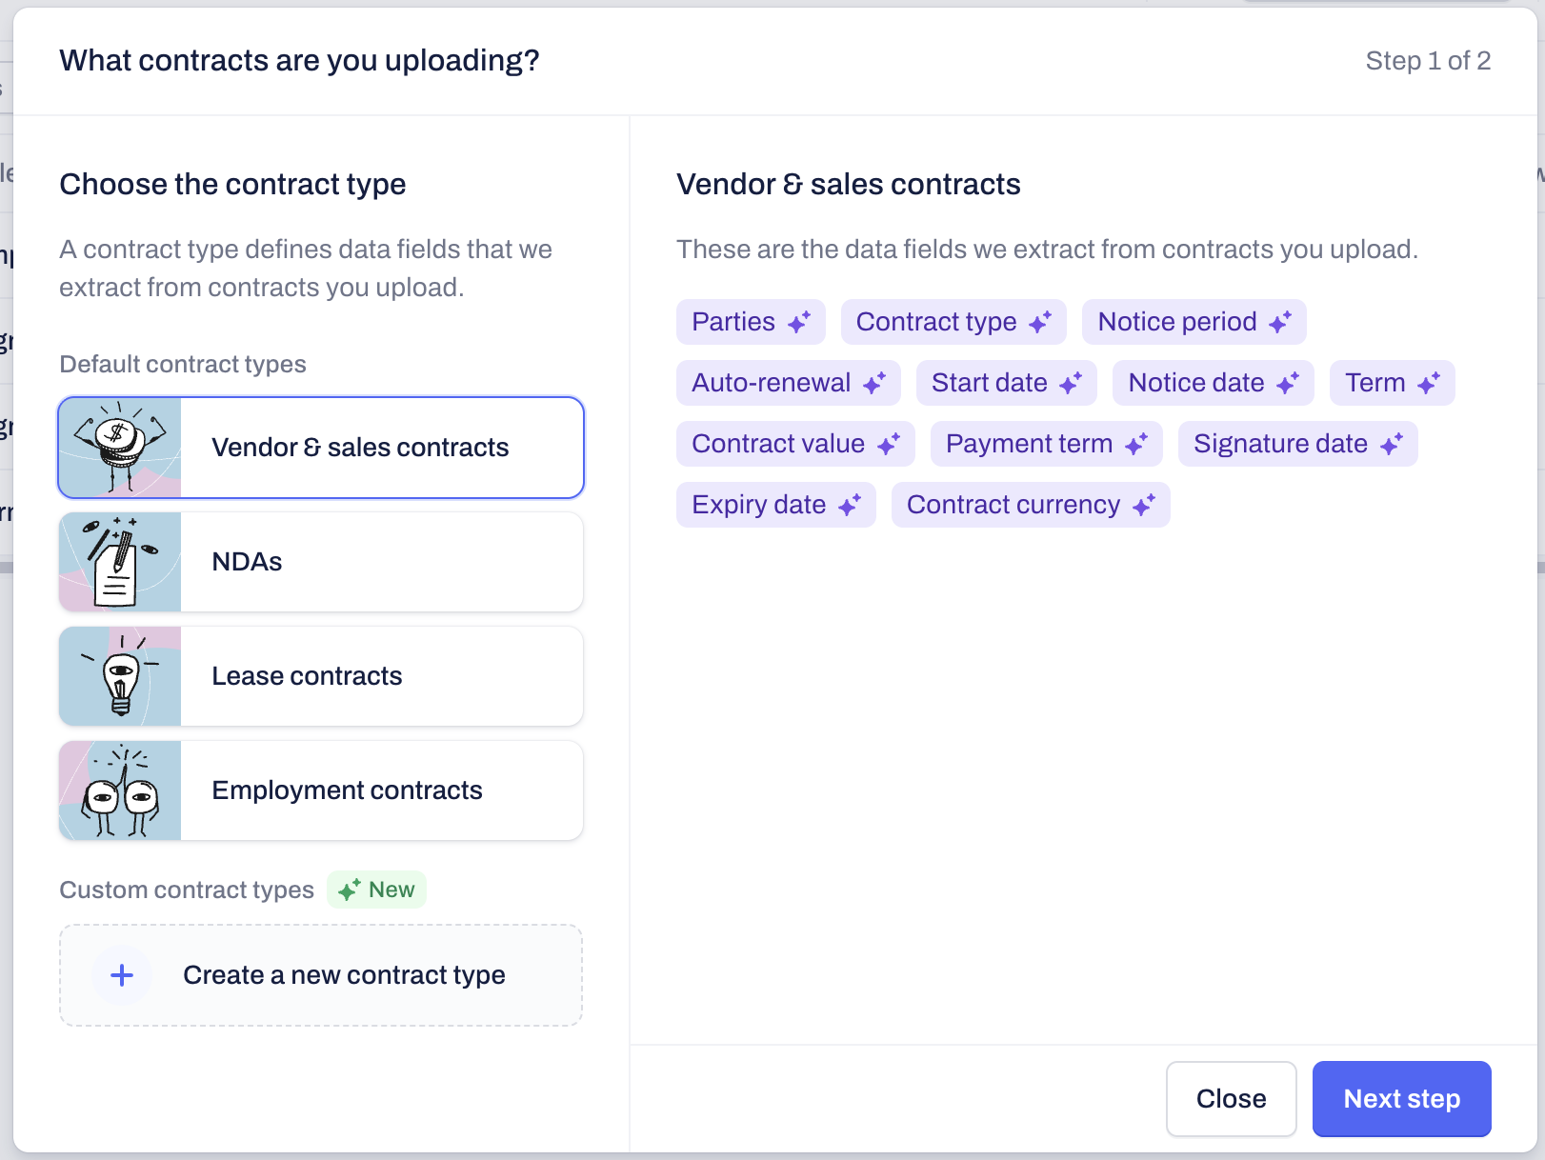The height and width of the screenshot is (1160, 1545).
Task: Click the Lease contracts lightbulb illustration
Action: (x=120, y=676)
